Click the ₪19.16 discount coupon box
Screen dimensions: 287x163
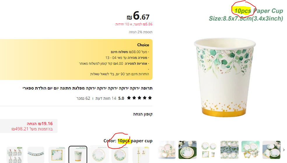pyautogui.click(x=29, y=126)
